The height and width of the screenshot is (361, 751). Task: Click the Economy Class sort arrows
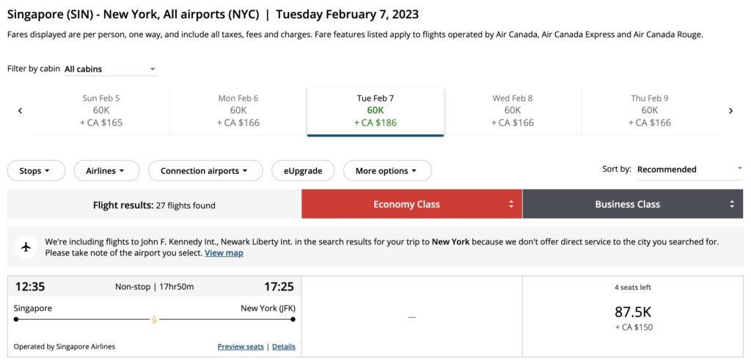click(x=511, y=205)
